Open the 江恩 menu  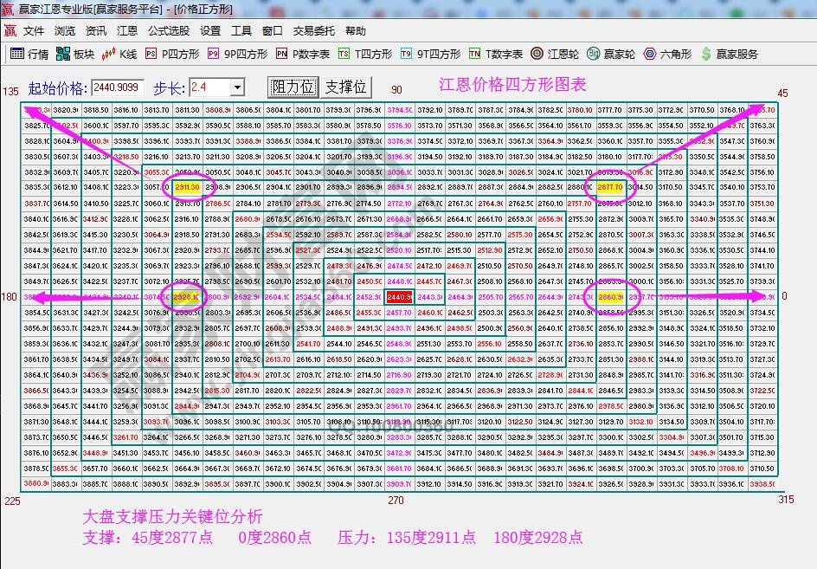click(126, 30)
